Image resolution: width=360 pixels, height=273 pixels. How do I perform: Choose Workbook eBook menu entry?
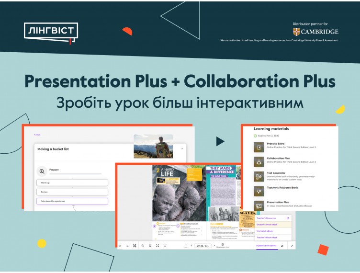click(x=273, y=231)
